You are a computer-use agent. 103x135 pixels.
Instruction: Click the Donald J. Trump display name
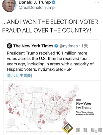coord(35,2)
